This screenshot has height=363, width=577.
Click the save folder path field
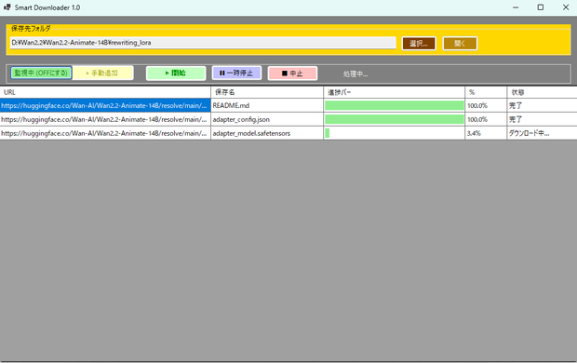coord(203,43)
